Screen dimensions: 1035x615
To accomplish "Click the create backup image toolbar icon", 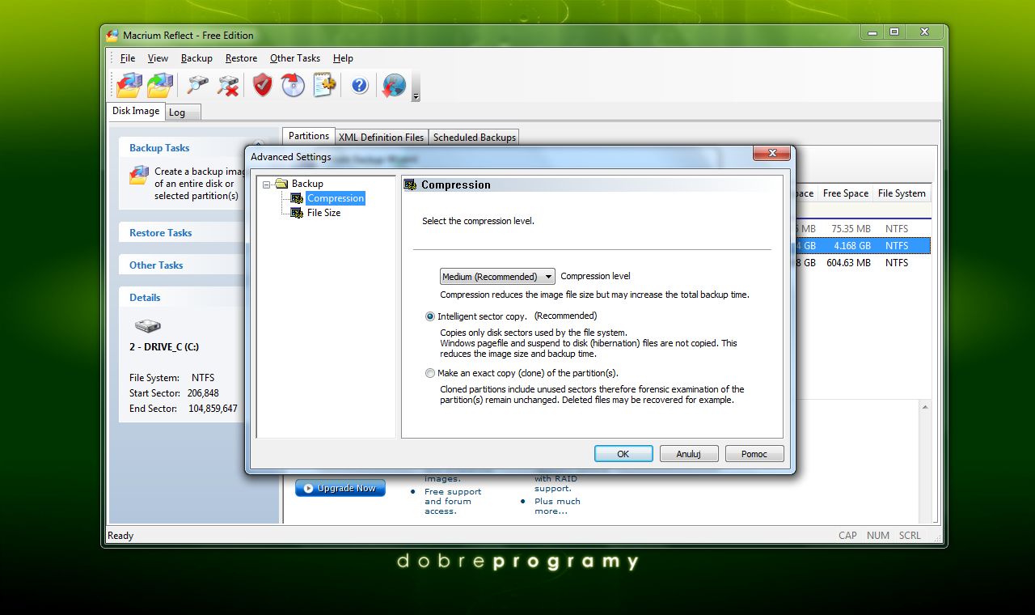I will 129,84.
